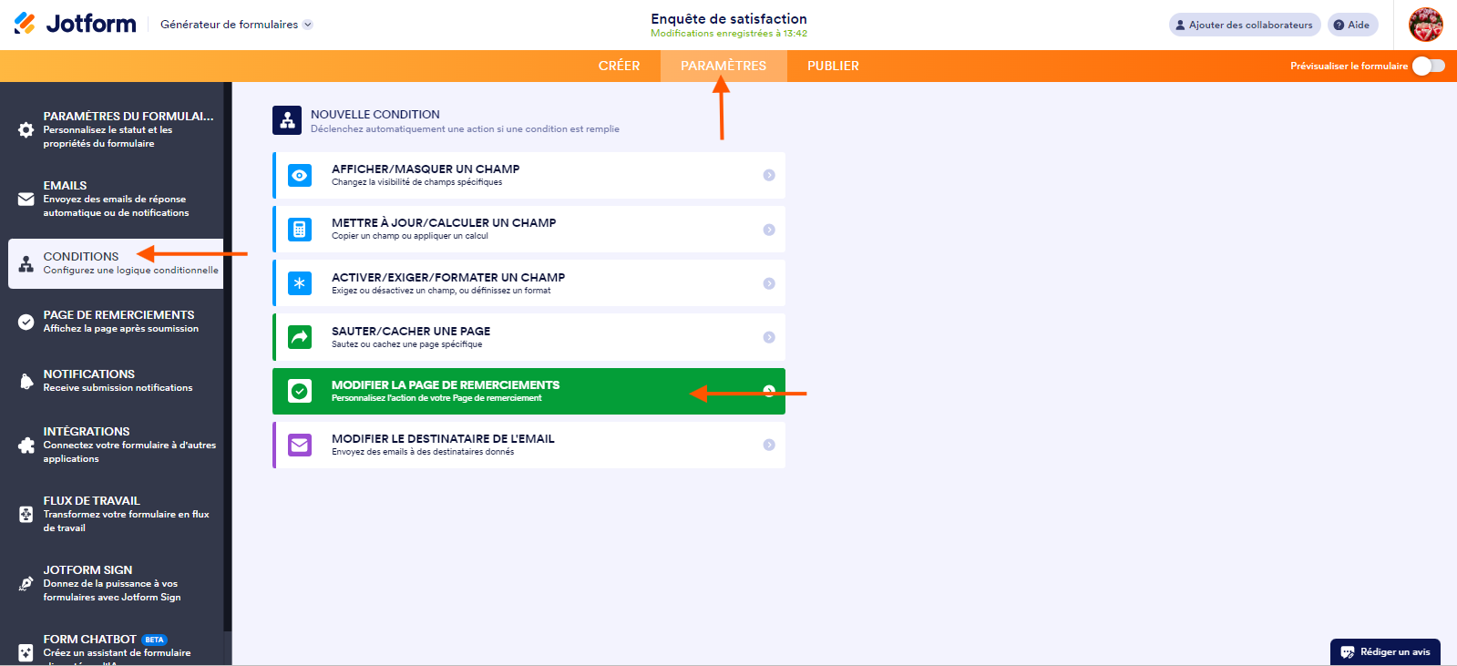Click the asterisk icon for Activer/Exiger
The width and height of the screenshot is (1457, 666).
pos(300,283)
